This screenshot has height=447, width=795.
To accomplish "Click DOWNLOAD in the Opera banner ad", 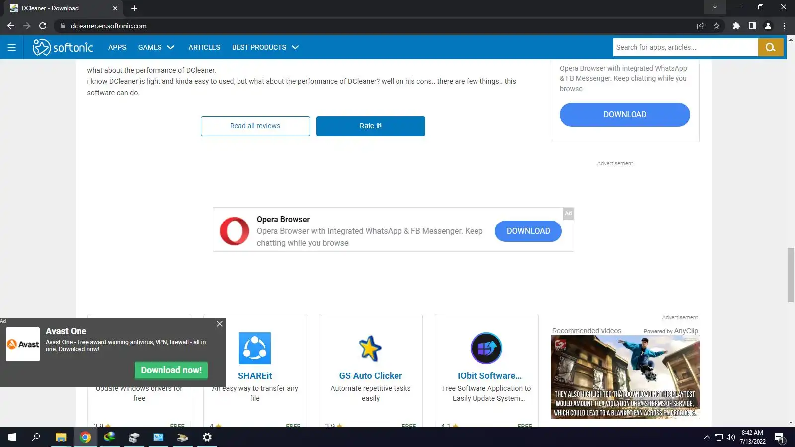I will 528,231.
